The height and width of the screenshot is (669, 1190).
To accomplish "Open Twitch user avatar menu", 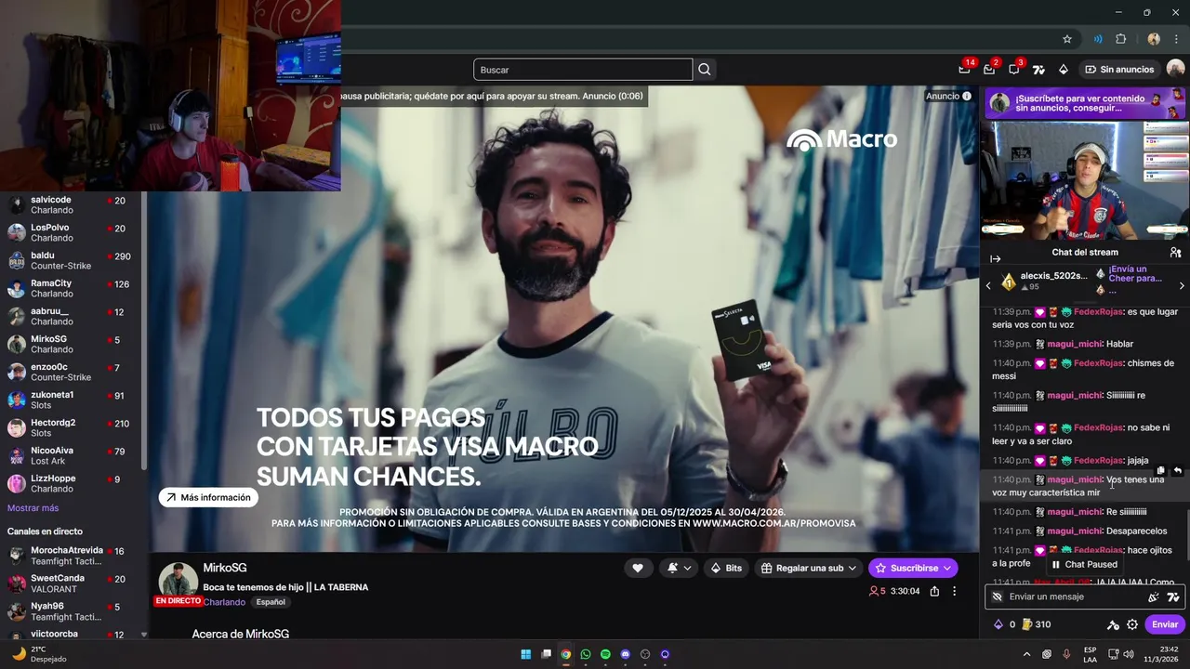I will tap(1176, 69).
